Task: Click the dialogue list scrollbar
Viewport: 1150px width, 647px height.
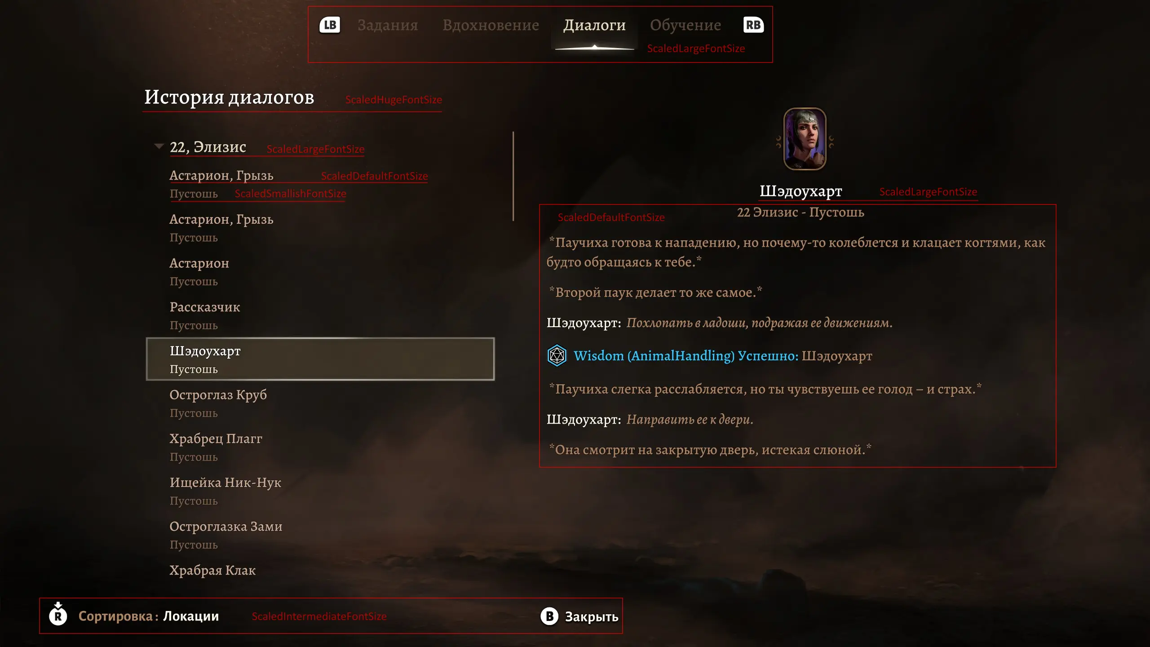Action: pos(513,176)
